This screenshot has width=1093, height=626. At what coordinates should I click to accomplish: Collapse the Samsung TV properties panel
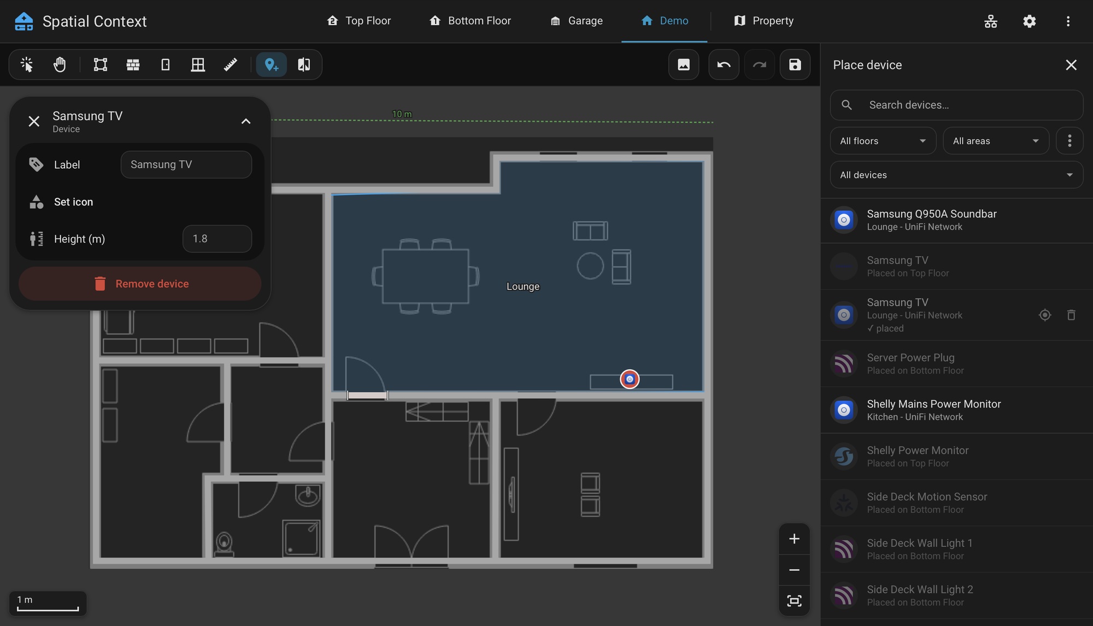point(246,121)
